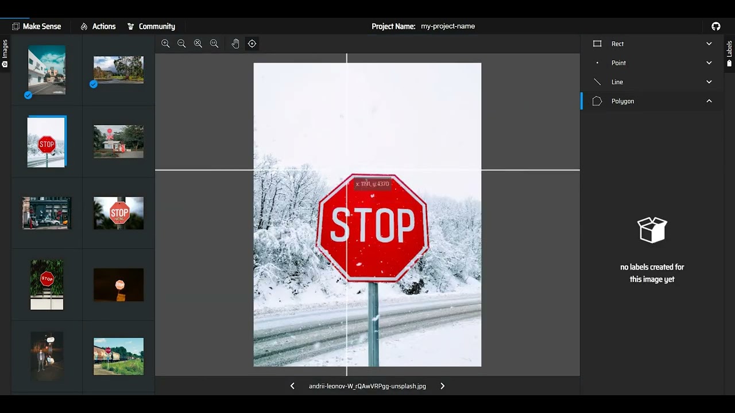Select the dark storefront street thumbnail
Screen dimensions: 735x413
(x=47, y=213)
